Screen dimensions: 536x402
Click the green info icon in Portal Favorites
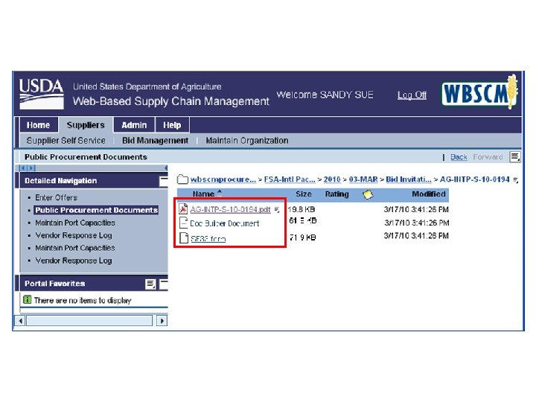pos(27,300)
